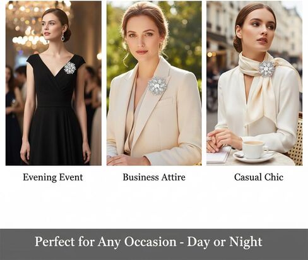
Task: Click the Evening Event photo
Action: point(54,83)
